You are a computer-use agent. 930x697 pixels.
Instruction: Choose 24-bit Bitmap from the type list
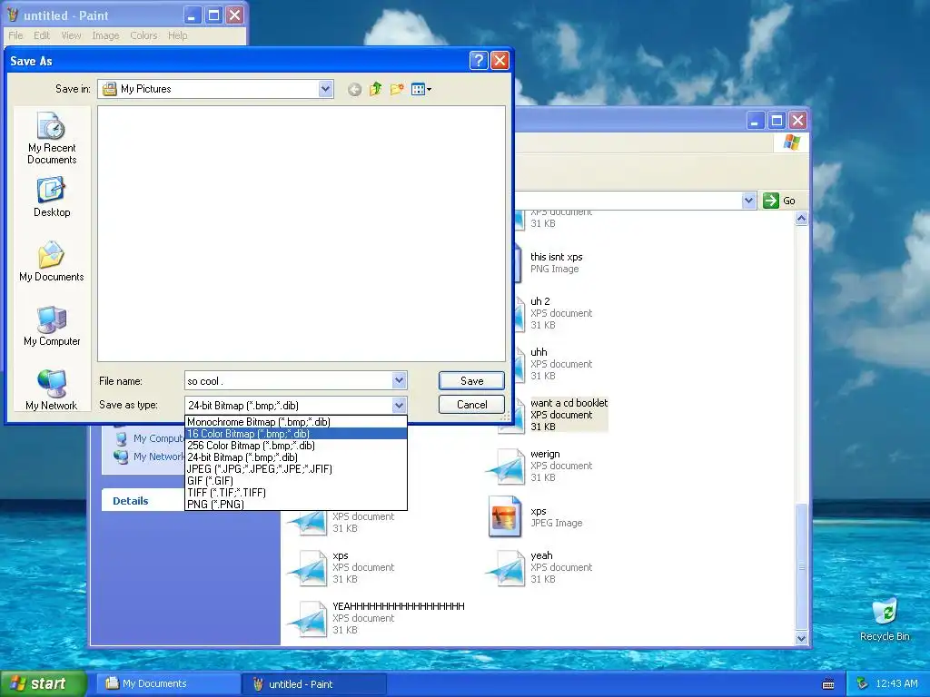click(296, 457)
